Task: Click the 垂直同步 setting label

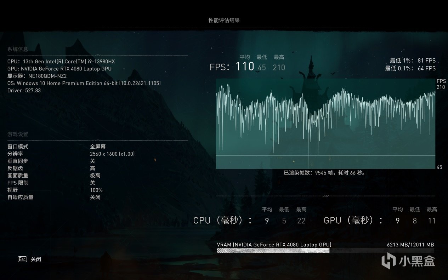Action: click(x=18, y=161)
